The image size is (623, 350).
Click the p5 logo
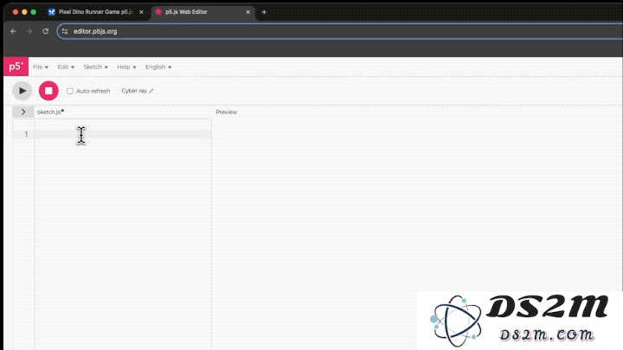16,67
